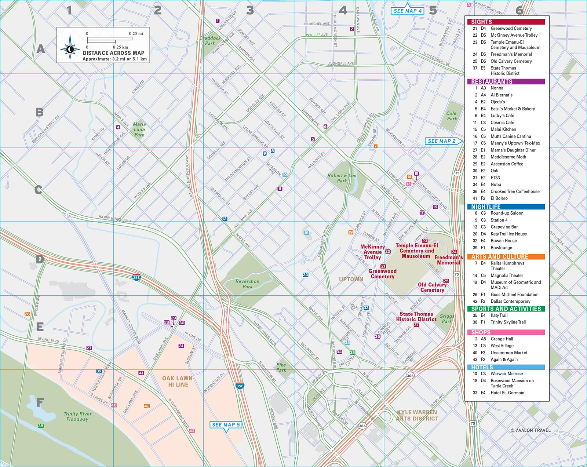This screenshot has height=467, width=587.
Task: Click the Reverchon Park label
Action: pyautogui.click(x=247, y=284)
